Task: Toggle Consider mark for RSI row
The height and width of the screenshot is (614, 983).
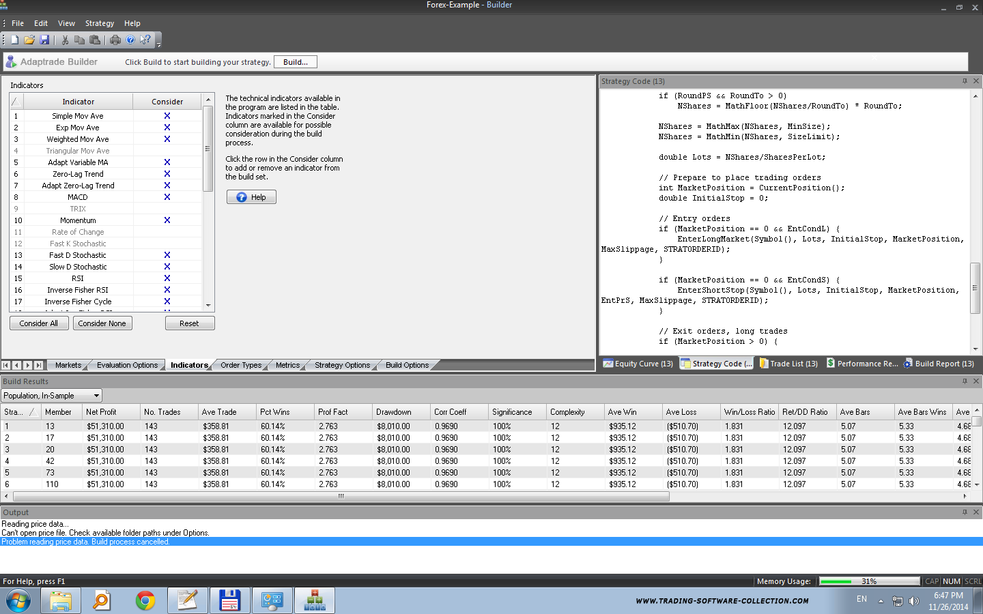Action: [x=167, y=278]
